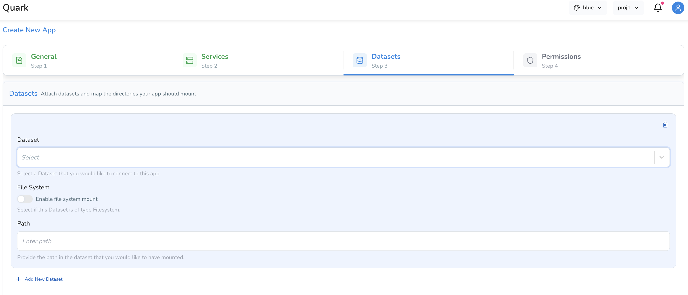Click the Quark logo text

point(16,8)
